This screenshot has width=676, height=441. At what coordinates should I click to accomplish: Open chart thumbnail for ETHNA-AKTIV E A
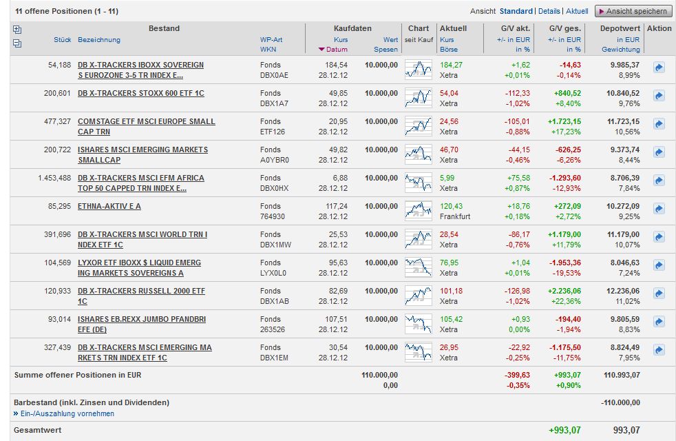coord(419,209)
